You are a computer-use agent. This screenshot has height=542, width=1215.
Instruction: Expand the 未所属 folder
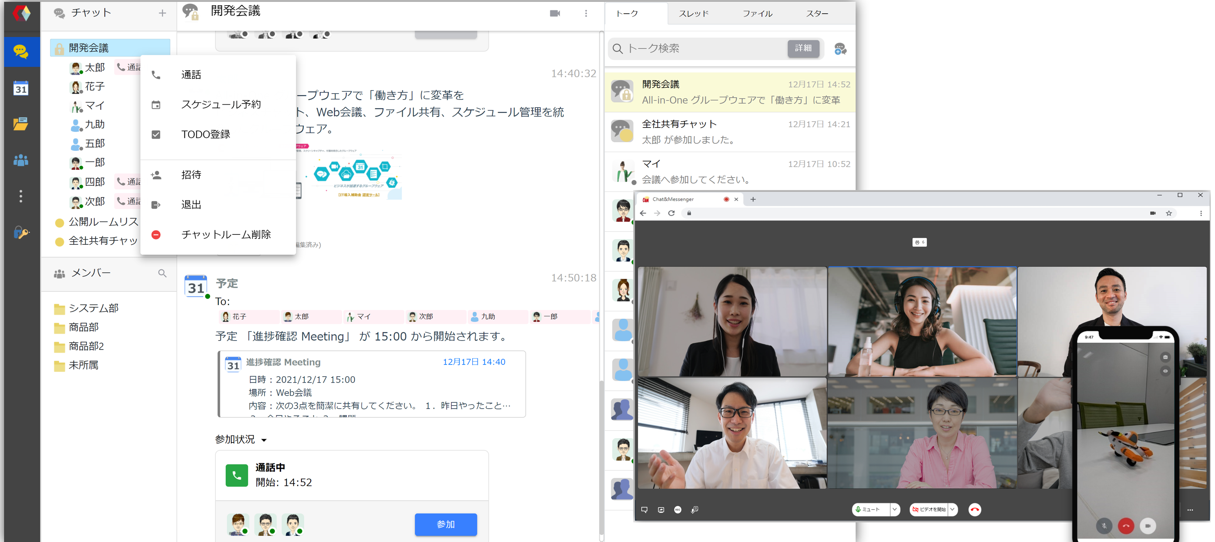[76, 365]
